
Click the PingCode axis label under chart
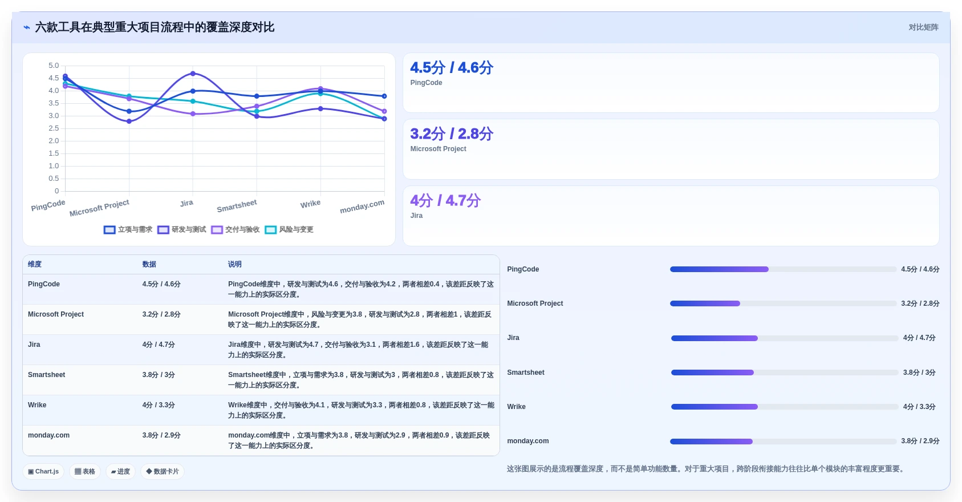48,205
